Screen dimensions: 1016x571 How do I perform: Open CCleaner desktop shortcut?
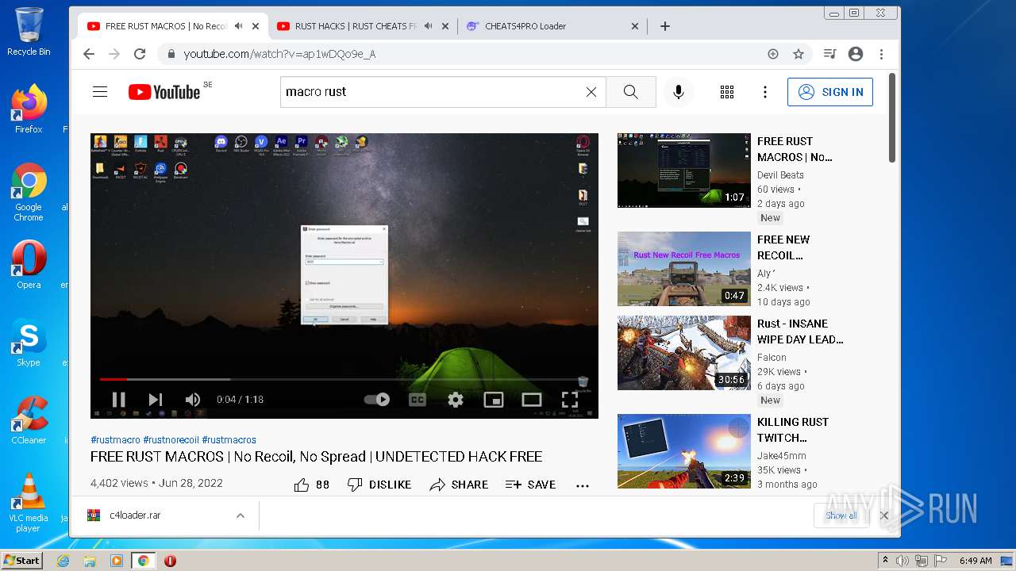pos(29,420)
